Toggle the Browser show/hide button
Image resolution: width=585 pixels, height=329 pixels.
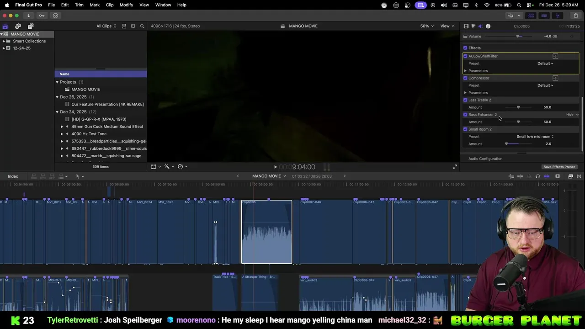530,16
